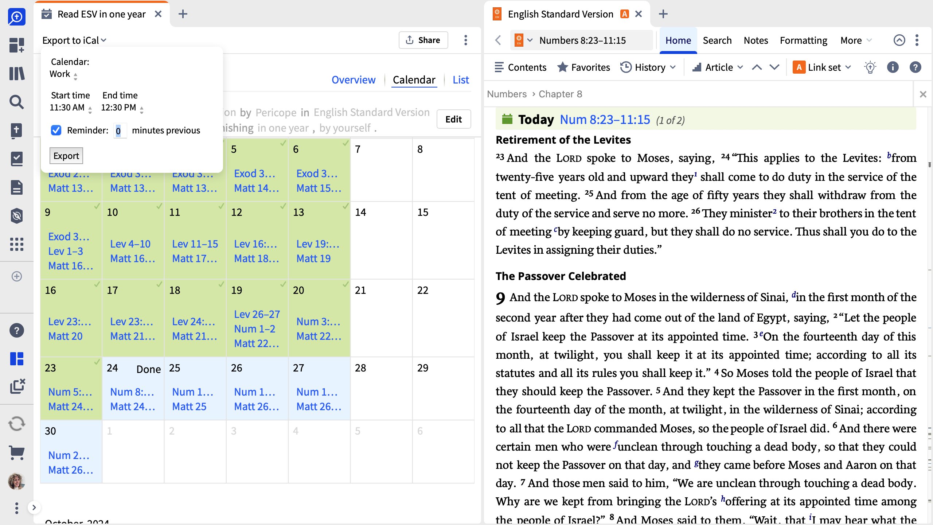Toggle the Reminder checkbox
933x525 pixels.
tap(56, 130)
